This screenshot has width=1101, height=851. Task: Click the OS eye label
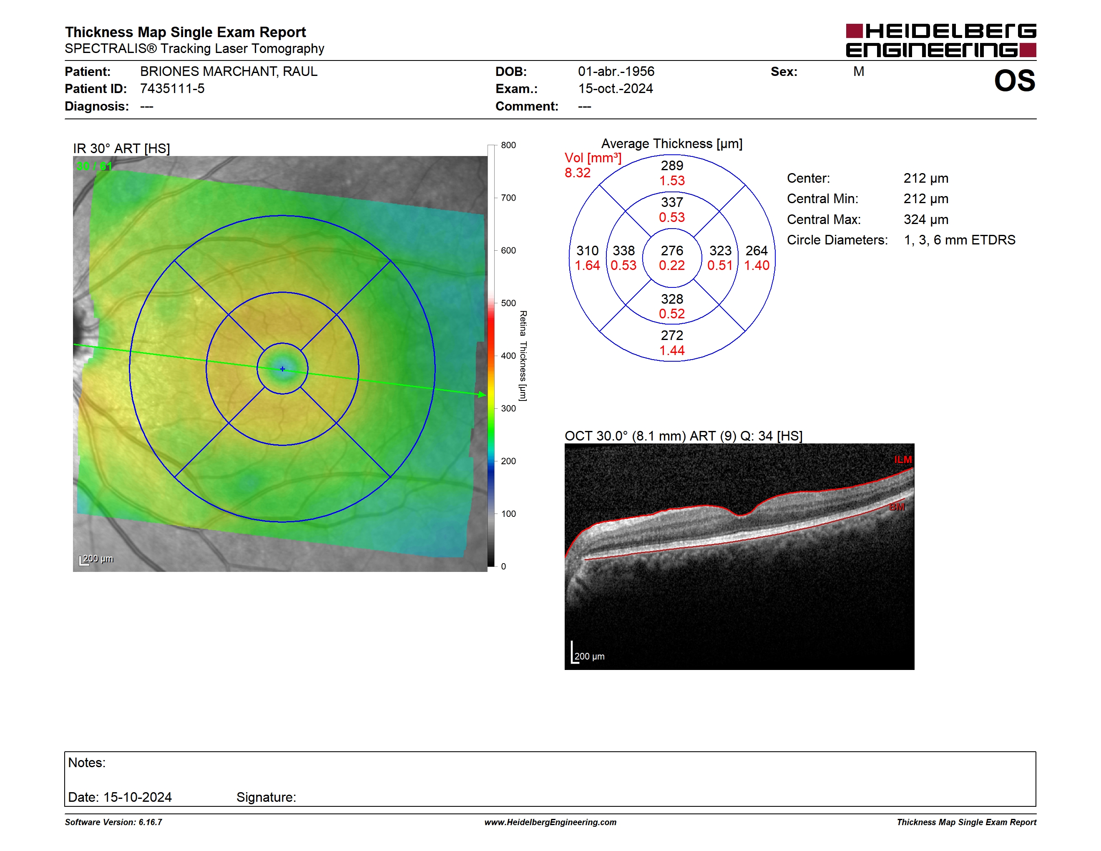[x=1014, y=81]
